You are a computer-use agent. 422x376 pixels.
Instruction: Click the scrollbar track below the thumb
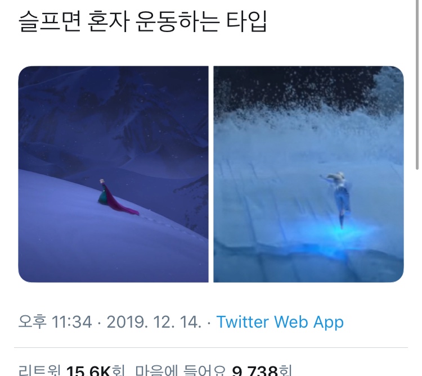point(417,269)
